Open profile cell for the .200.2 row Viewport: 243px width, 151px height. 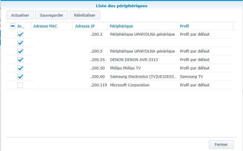195,34
